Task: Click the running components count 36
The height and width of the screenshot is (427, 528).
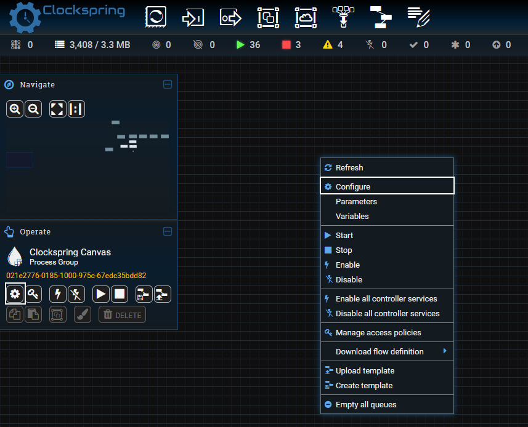Action: (x=248, y=45)
